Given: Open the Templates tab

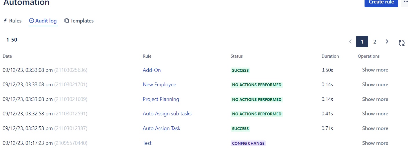Looking at the screenshot, I should coord(79,21).
